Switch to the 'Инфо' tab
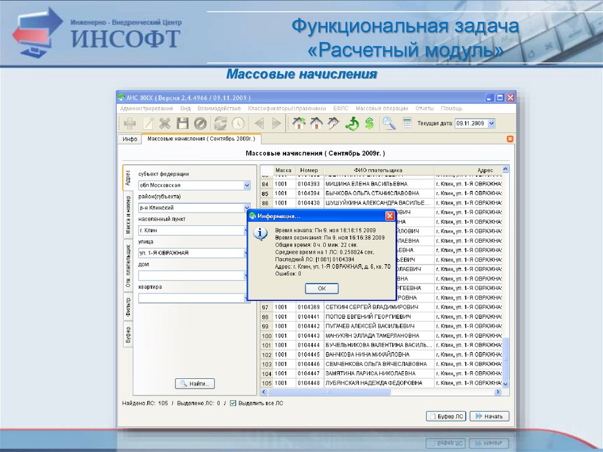603x452 pixels. [x=130, y=139]
